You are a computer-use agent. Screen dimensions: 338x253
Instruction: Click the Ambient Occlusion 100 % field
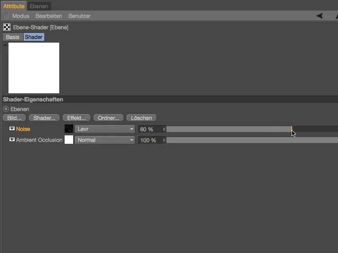click(x=152, y=140)
